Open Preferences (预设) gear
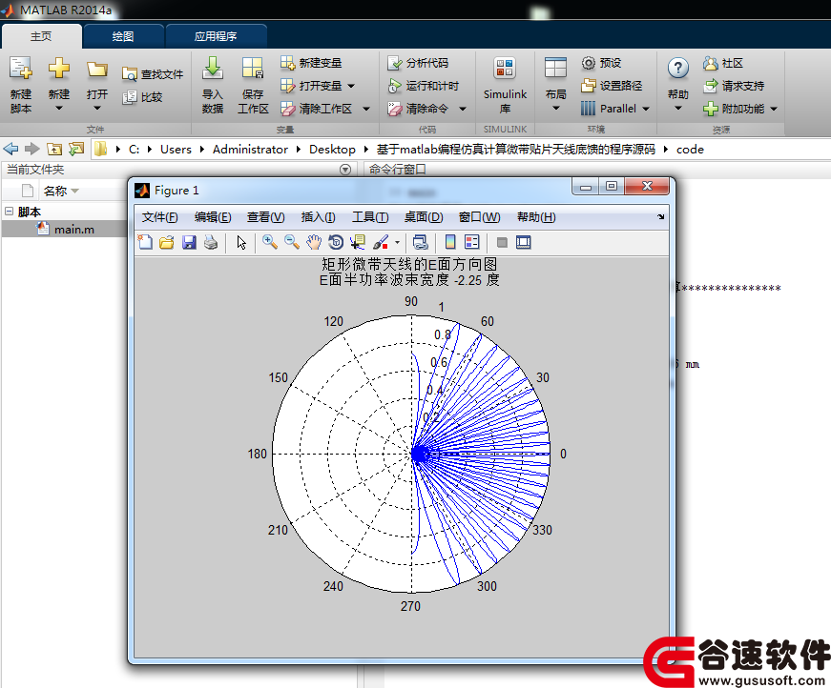 pos(601,63)
